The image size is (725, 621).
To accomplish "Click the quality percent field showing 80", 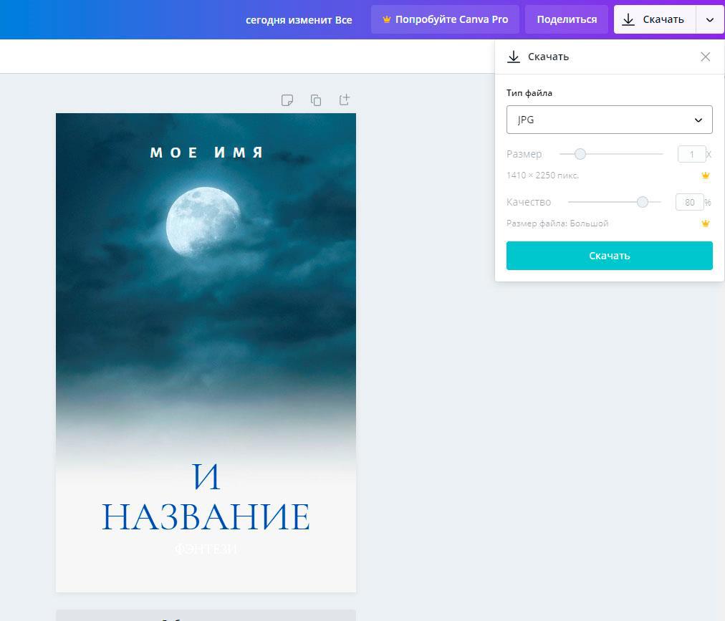I will click(689, 202).
